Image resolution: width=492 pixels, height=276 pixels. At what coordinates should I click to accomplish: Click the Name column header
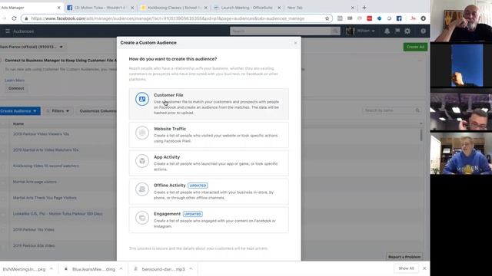click(18, 124)
